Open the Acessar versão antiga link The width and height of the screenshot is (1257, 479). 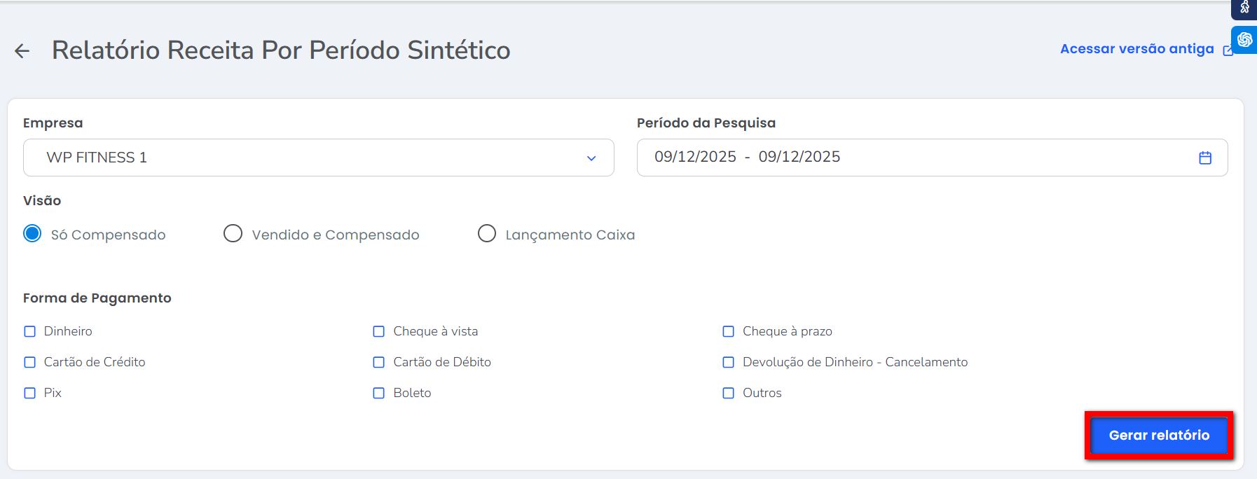tap(1136, 49)
